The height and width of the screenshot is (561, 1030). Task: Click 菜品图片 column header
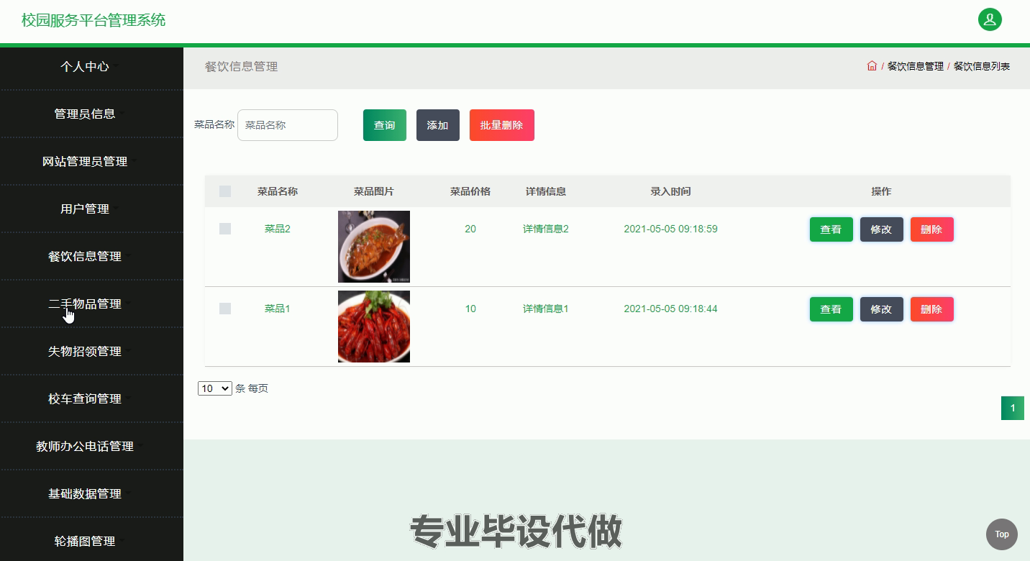(374, 191)
